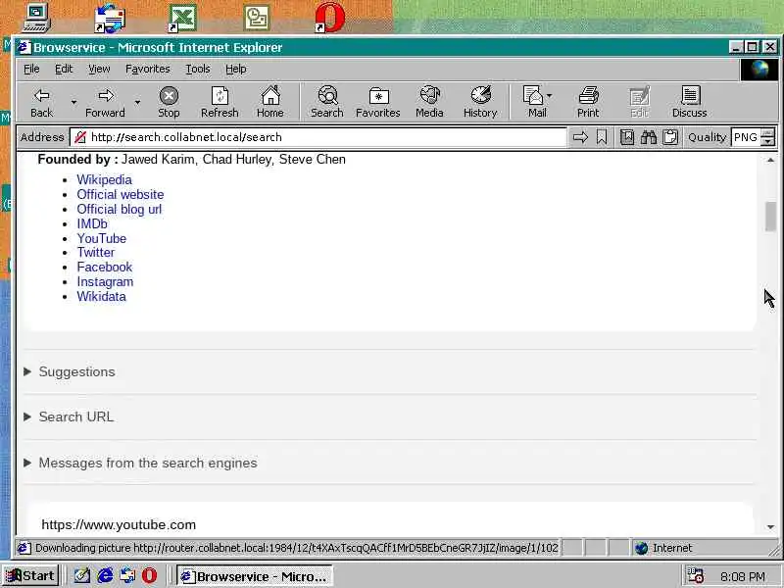Click the Outlook Express quick launch icon
Screen dimensions: 784x588
[127, 575]
